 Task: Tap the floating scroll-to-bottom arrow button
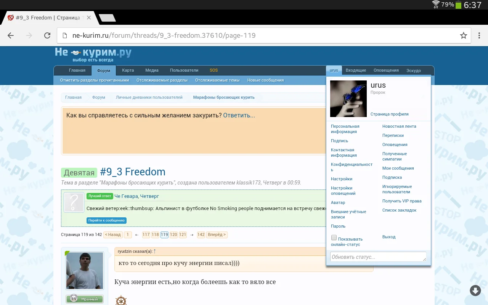tap(475, 290)
